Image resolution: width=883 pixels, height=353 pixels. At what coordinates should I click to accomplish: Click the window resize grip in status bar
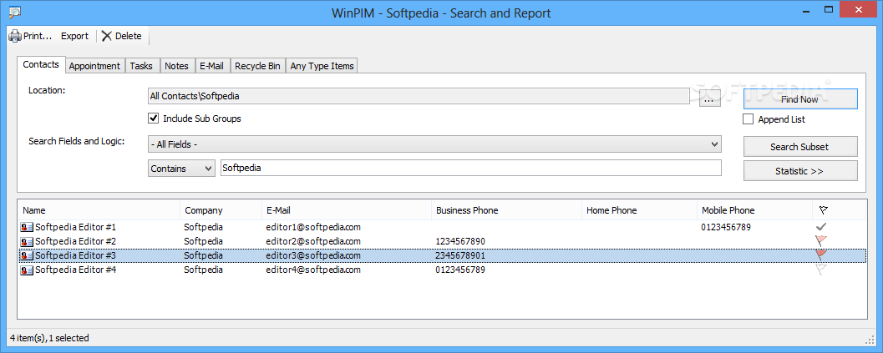[x=869, y=340]
